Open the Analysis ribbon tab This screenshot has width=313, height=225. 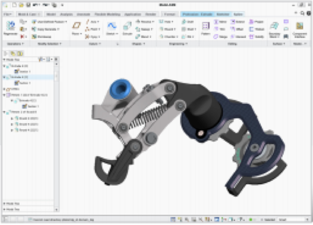click(66, 14)
